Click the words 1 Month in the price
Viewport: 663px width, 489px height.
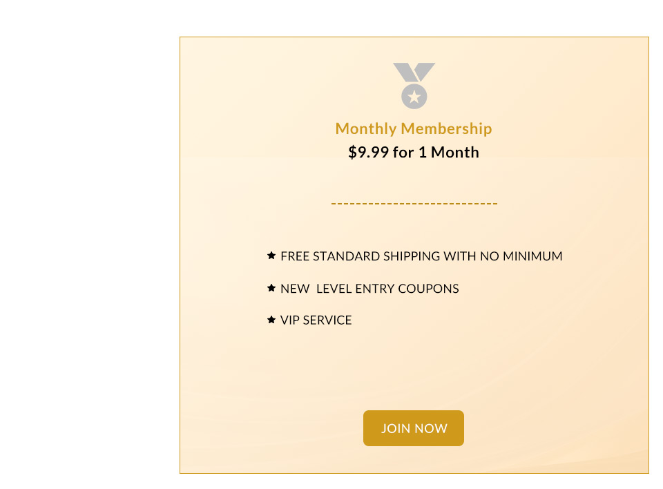[x=449, y=152]
